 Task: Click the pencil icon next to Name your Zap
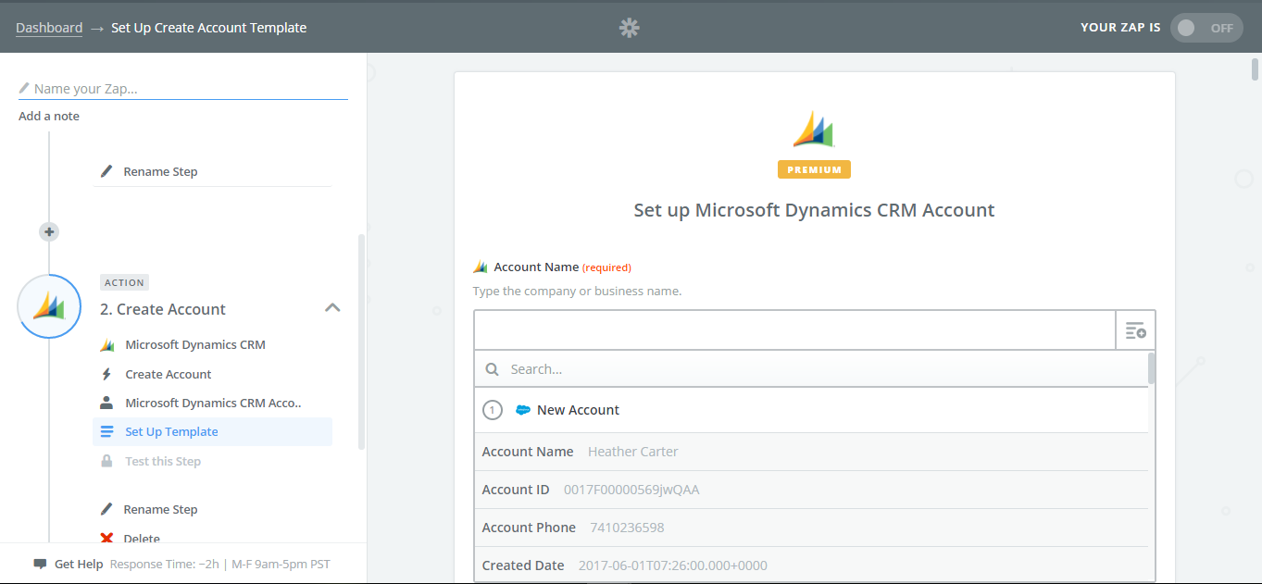pos(24,89)
